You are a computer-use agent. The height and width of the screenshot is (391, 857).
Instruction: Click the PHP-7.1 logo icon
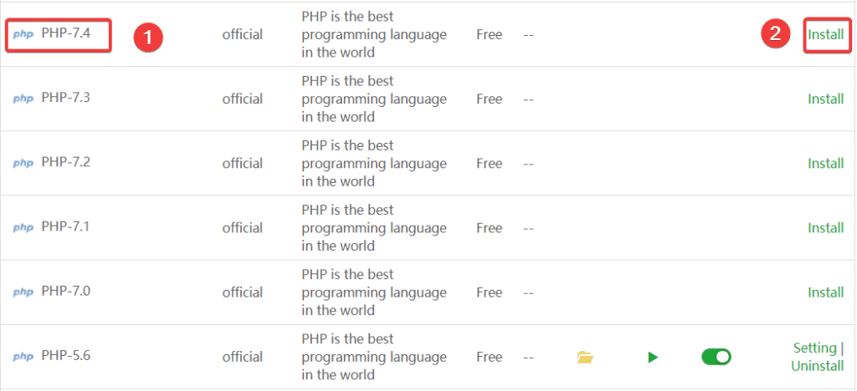(23, 228)
